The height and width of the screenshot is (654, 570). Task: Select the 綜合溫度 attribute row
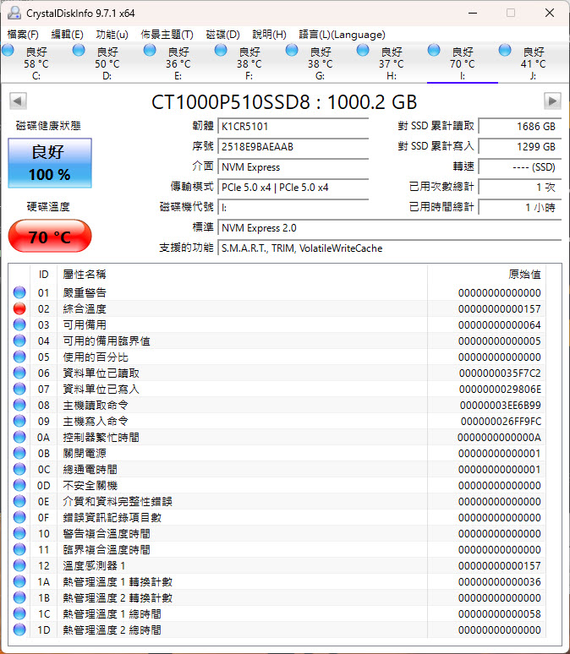click(x=277, y=308)
